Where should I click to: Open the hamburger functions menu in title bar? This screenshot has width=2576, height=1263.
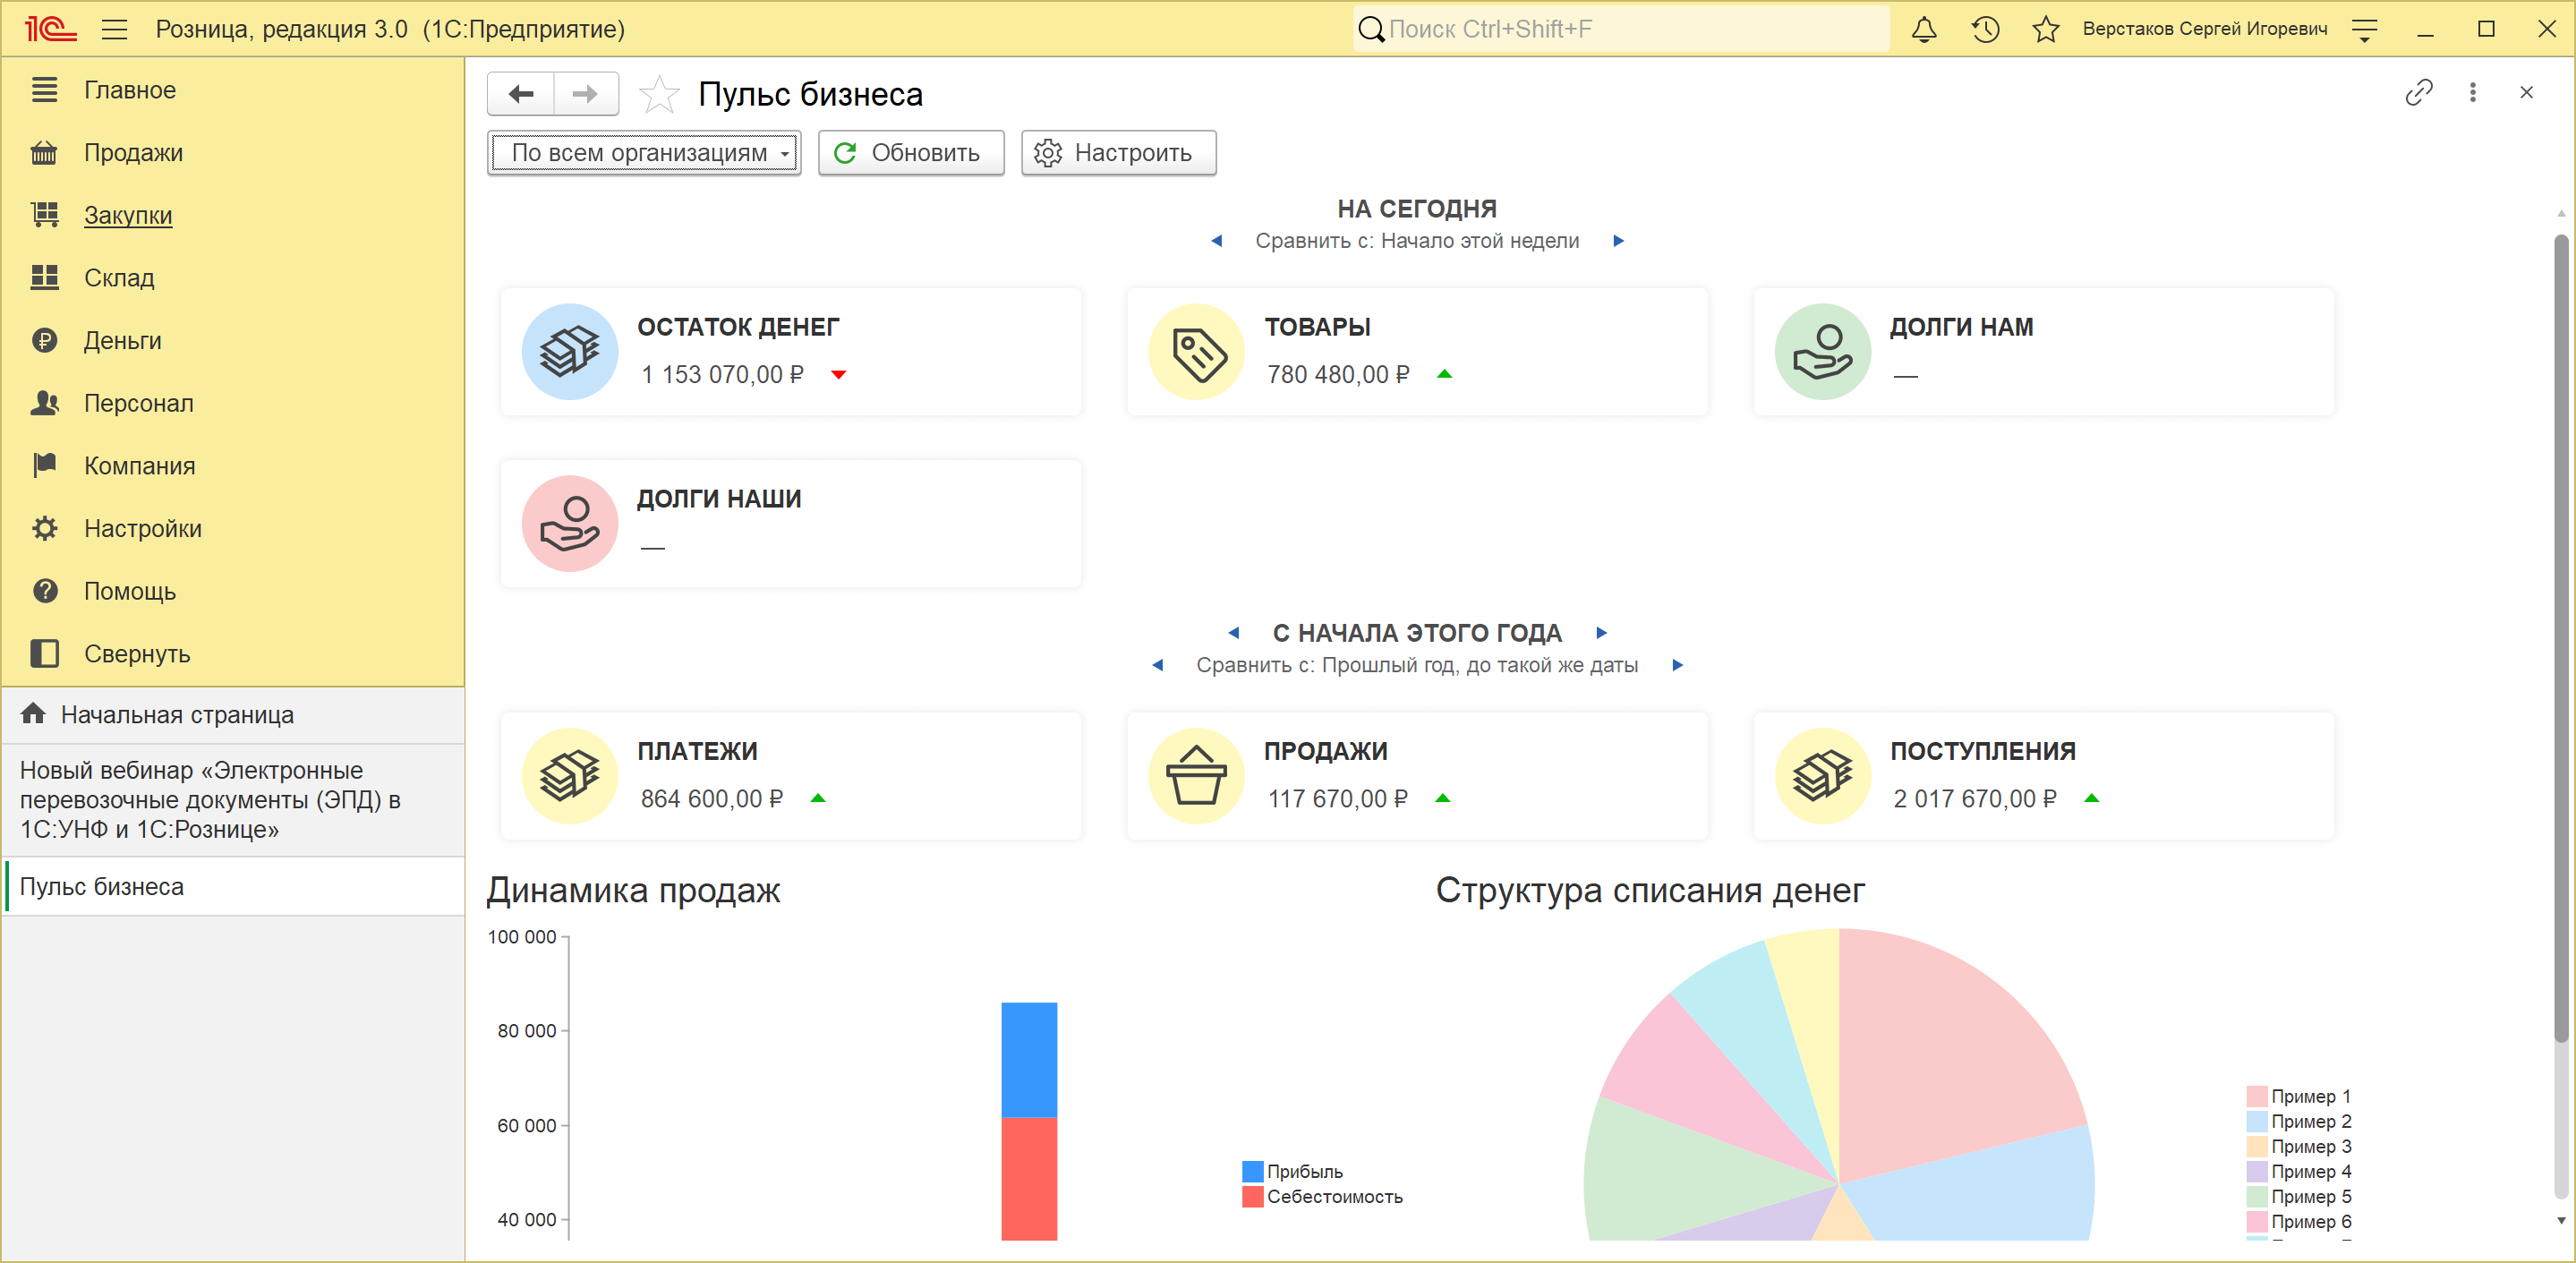(x=115, y=29)
